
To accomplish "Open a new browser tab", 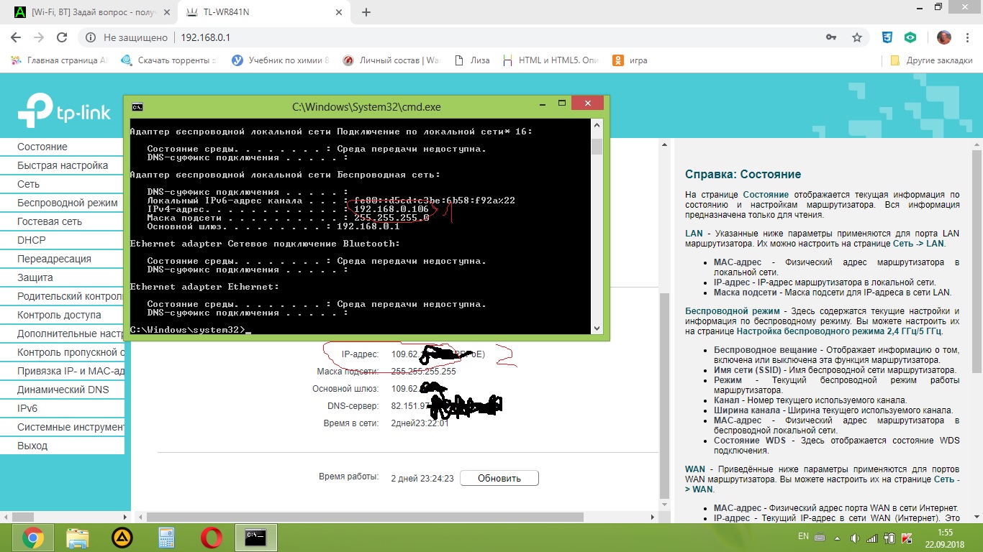I will point(366,12).
